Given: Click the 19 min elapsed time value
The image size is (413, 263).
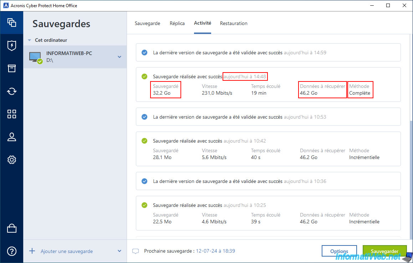Looking at the screenshot, I should pyautogui.click(x=259, y=93).
